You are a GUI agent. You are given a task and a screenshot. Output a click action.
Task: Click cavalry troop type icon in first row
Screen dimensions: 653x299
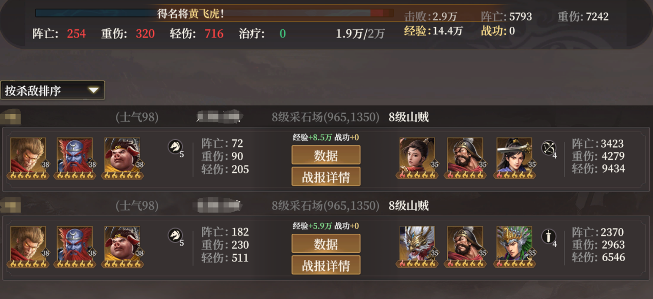pyautogui.click(x=175, y=147)
